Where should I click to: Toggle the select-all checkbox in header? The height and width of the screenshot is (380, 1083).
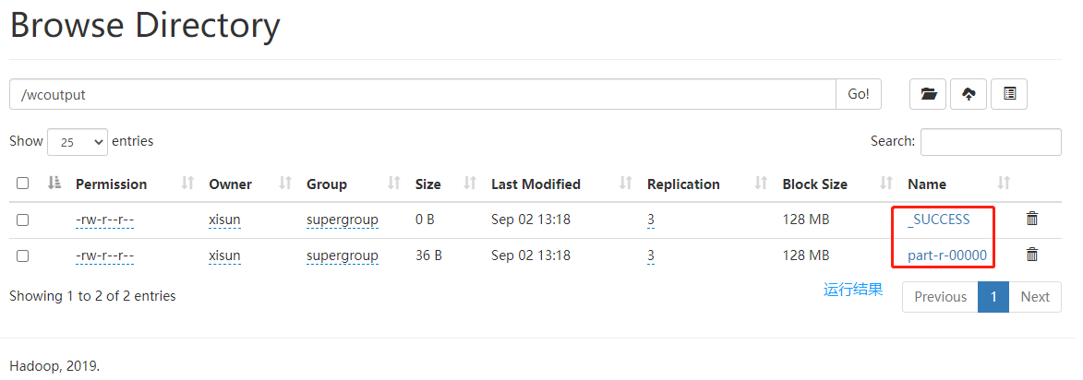coord(23,184)
